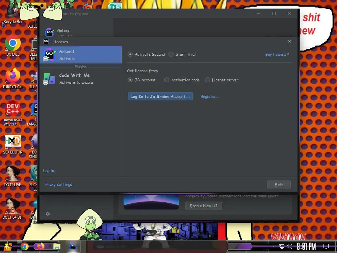Open the DO IT LIVE desktop icon

click(x=13, y=176)
